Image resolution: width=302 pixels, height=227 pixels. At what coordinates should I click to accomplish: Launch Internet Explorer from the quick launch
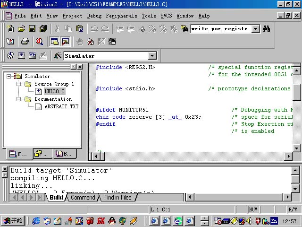pos(36,221)
